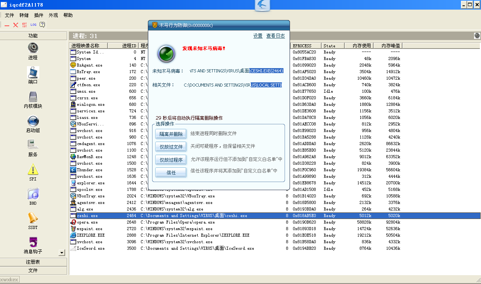Click the 仅放过文件 button
The image size is (481, 284).
click(171, 147)
